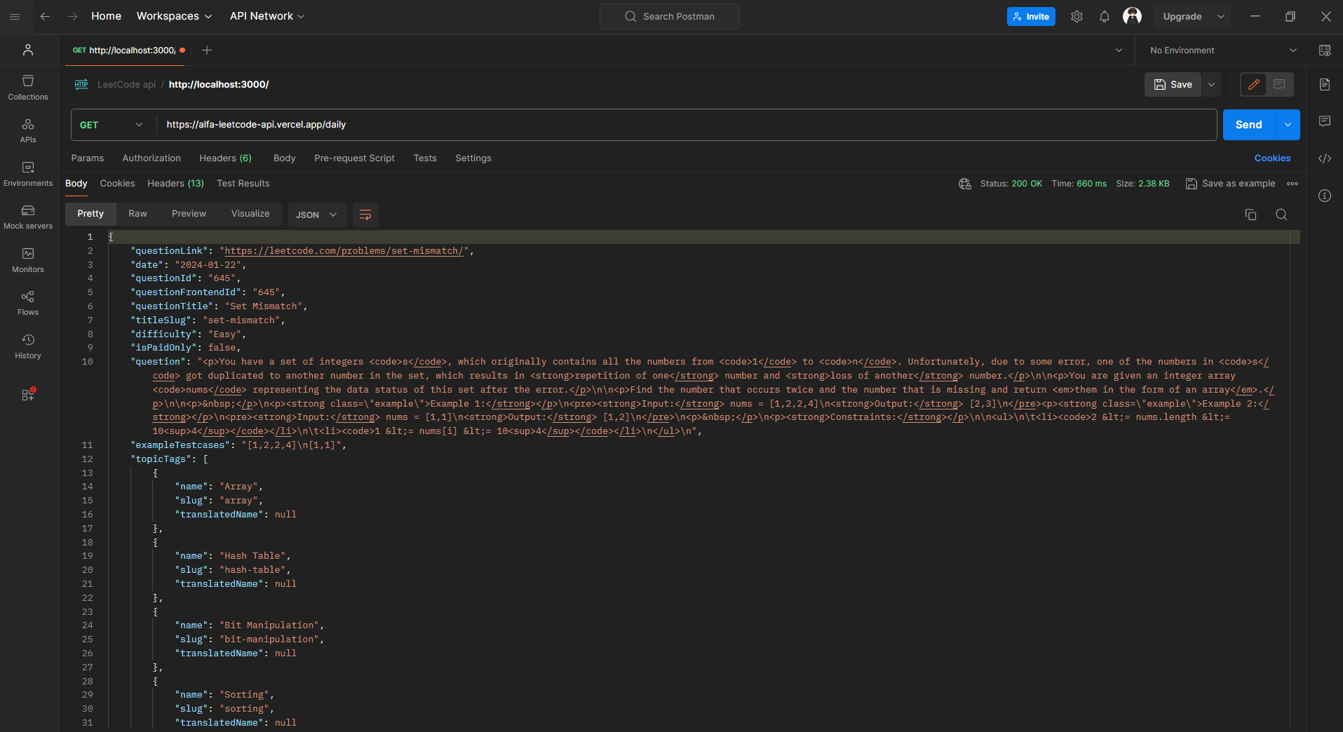Open the Mock servers panel

point(28,217)
